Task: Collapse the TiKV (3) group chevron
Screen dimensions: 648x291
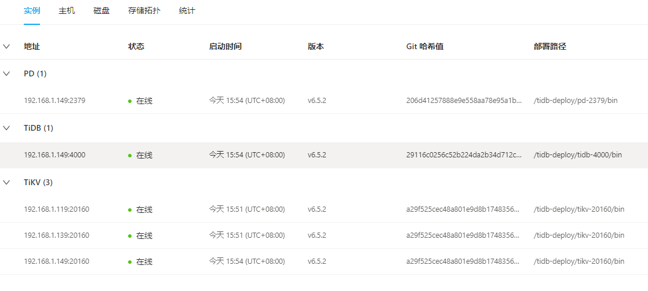Action: click(x=6, y=182)
